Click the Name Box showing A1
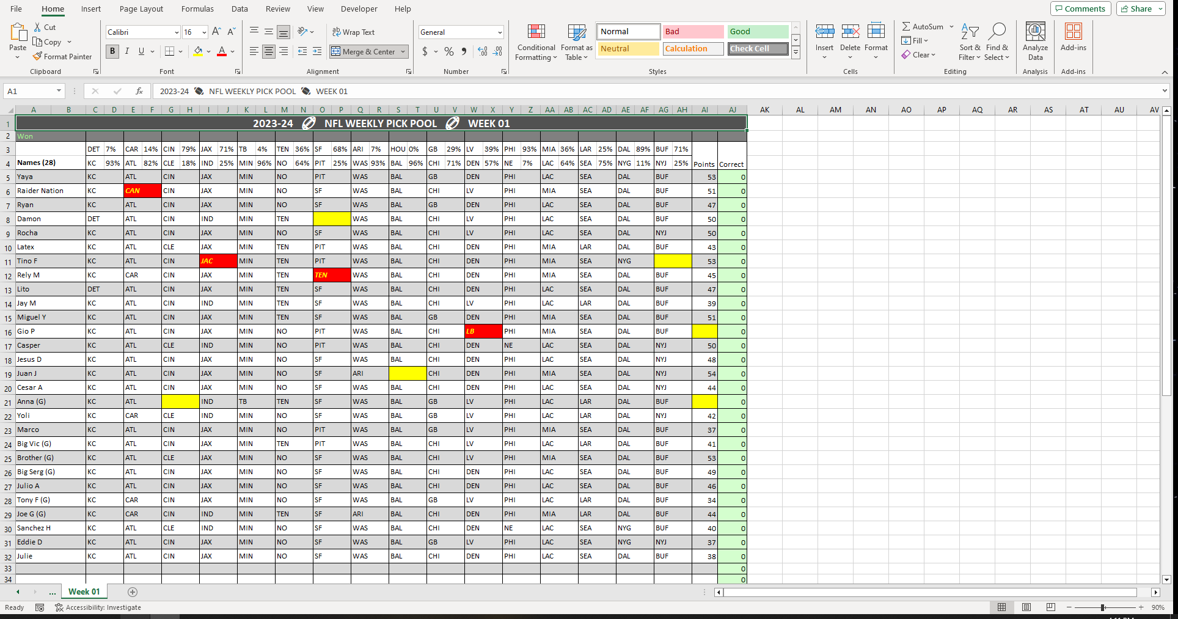1178x619 pixels. pos(29,91)
